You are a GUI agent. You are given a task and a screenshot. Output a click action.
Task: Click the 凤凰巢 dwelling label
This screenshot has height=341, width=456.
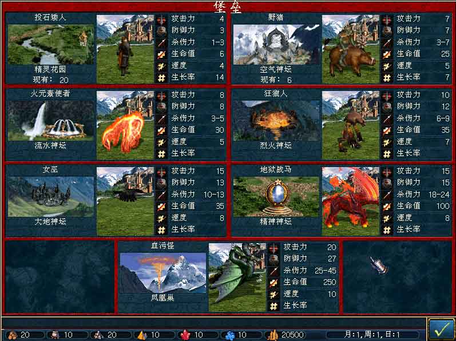(x=163, y=298)
